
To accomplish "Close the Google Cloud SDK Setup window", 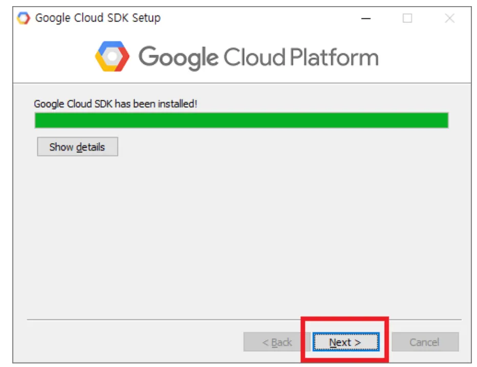I will coord(449,18).
